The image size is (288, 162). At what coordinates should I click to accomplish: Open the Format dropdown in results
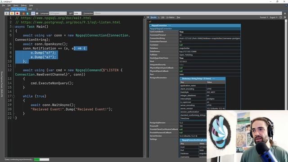point(264,17)
